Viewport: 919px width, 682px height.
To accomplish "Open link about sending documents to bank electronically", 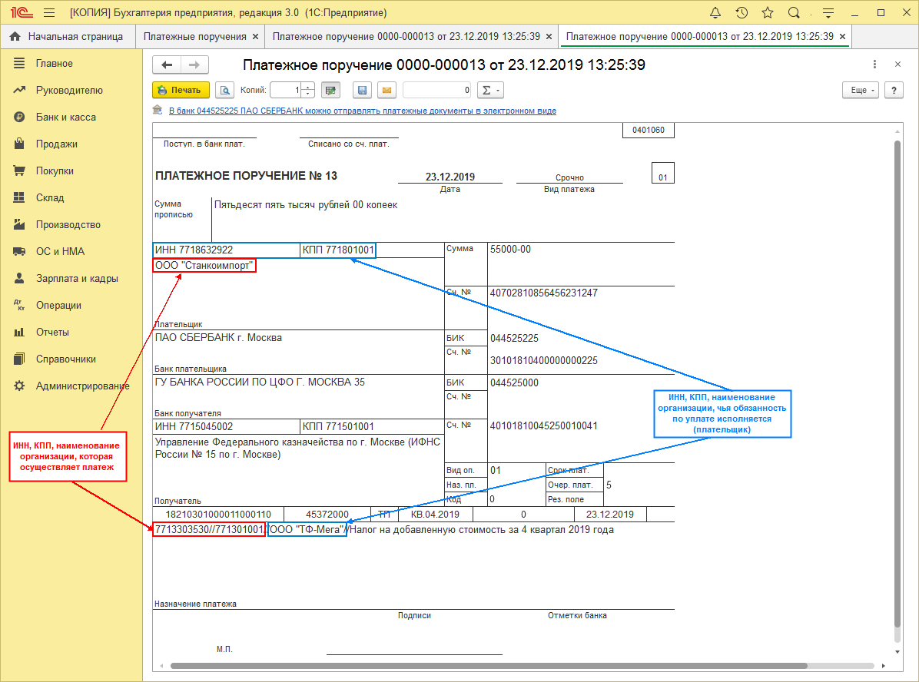I will click(x=362, y=111).
